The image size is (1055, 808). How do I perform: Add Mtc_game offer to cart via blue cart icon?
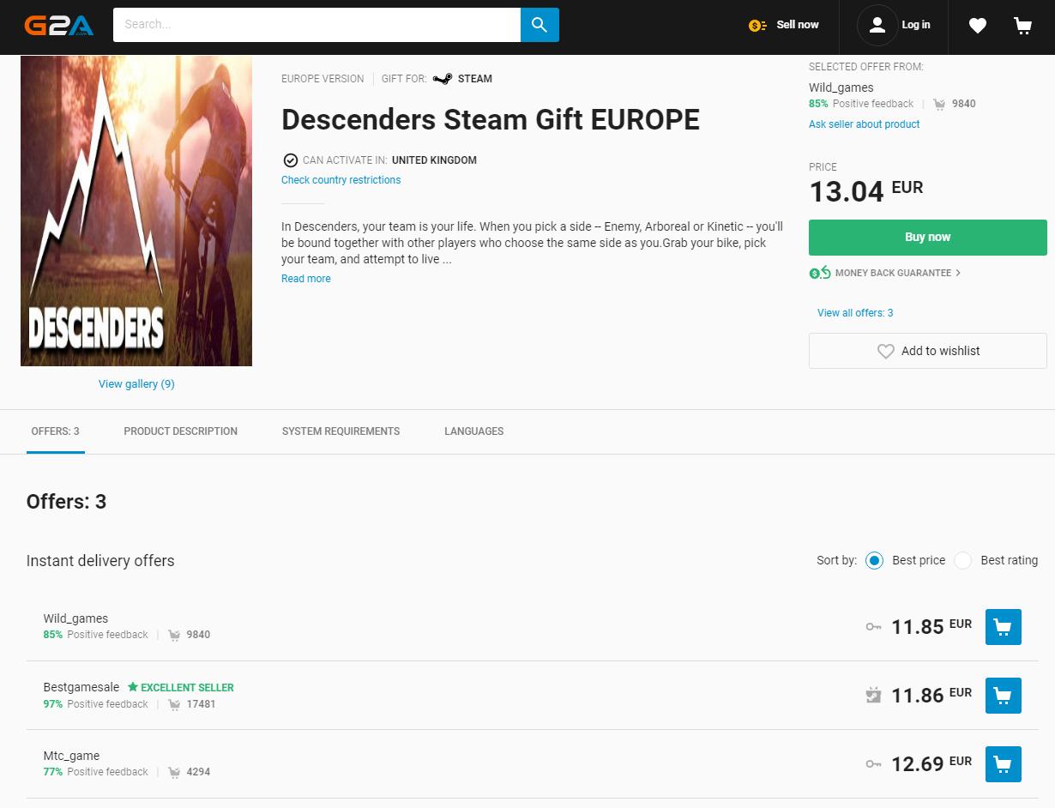pyautogui.click(x=1003, y=763)
